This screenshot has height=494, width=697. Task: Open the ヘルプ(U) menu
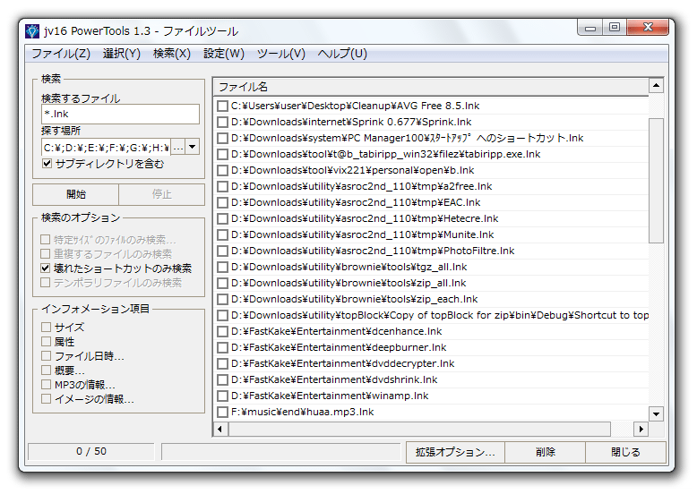[x=342, y=54]
